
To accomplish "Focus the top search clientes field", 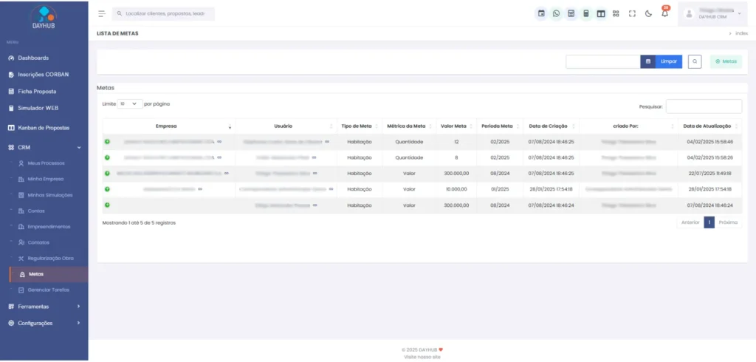I will click(163, 14).
